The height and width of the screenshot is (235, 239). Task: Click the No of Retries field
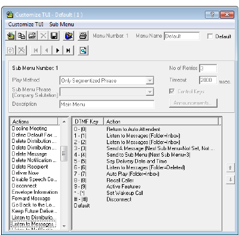tap(208, 68)
